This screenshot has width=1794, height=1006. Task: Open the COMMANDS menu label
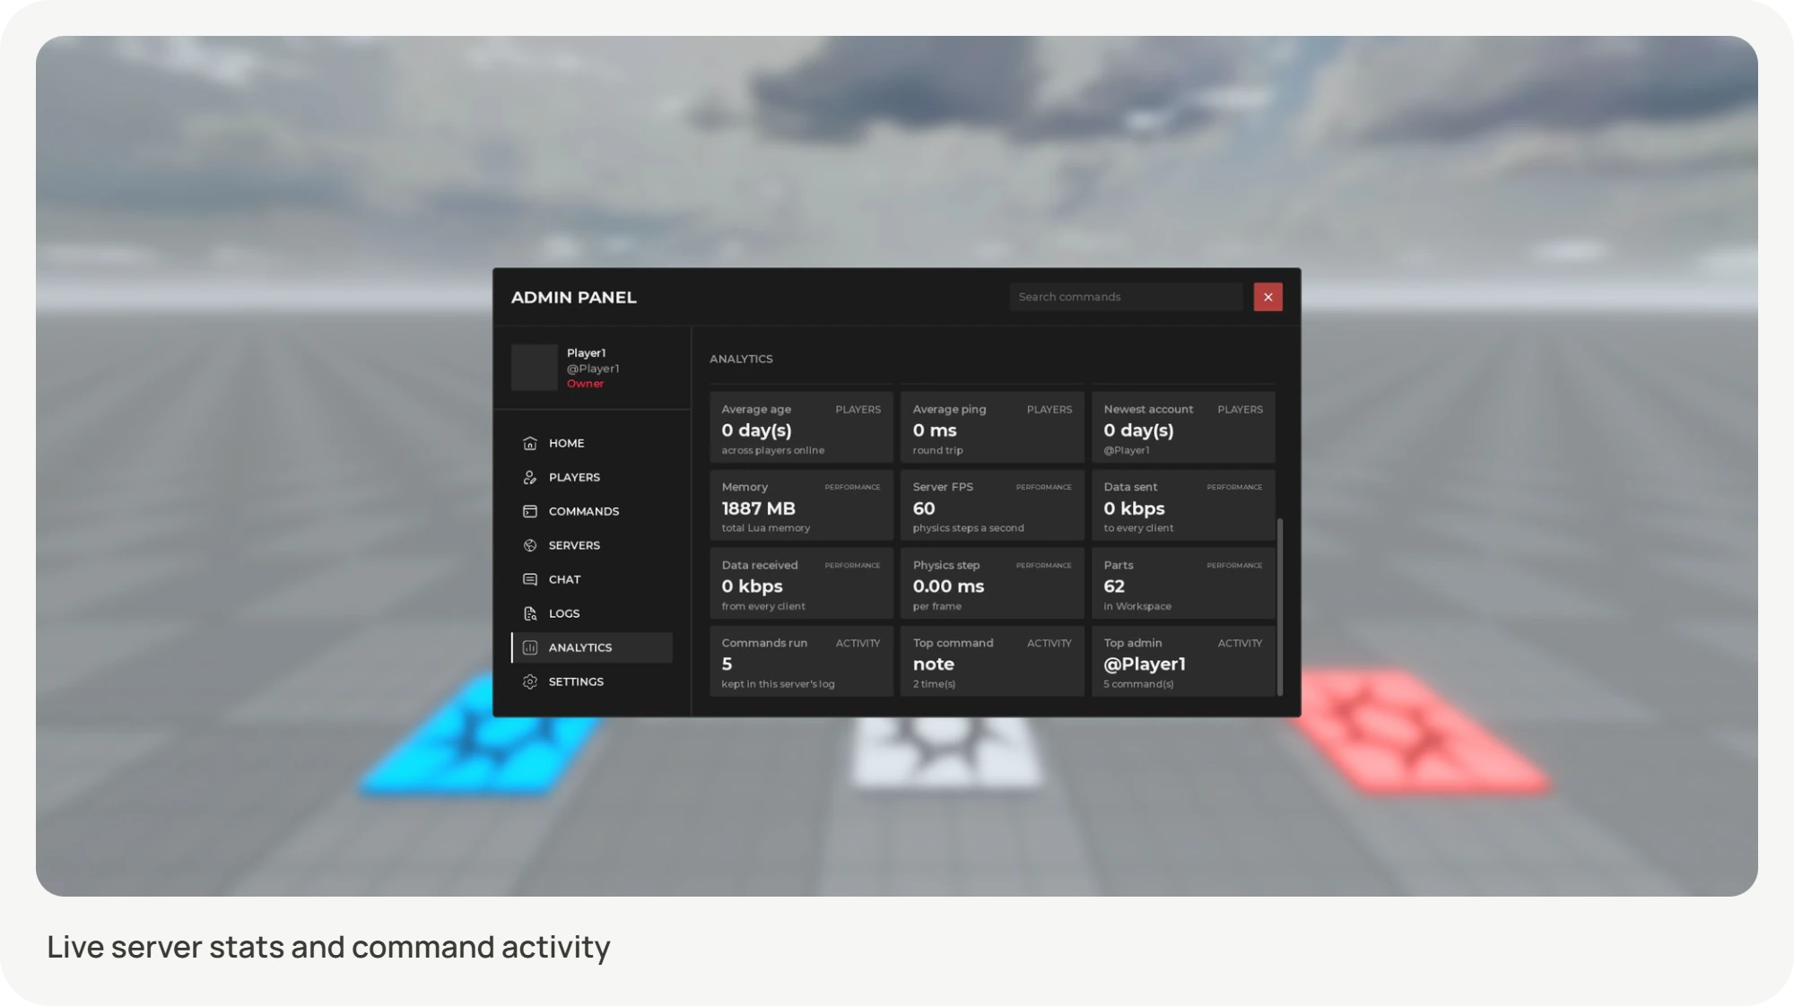pyautogui.click(x=584, y=511)
